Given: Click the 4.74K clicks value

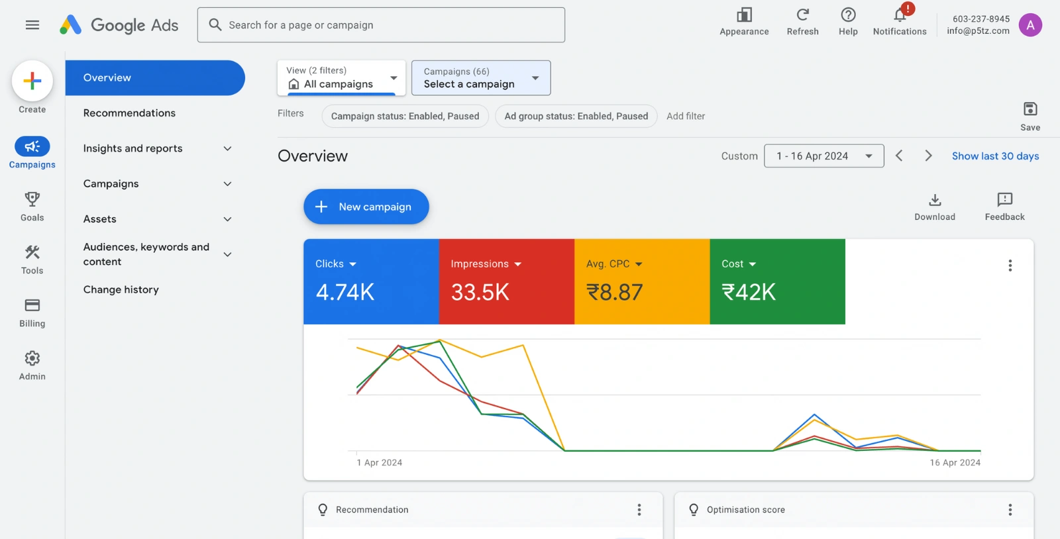Looking at the screenshot, I should coord(345,292).
